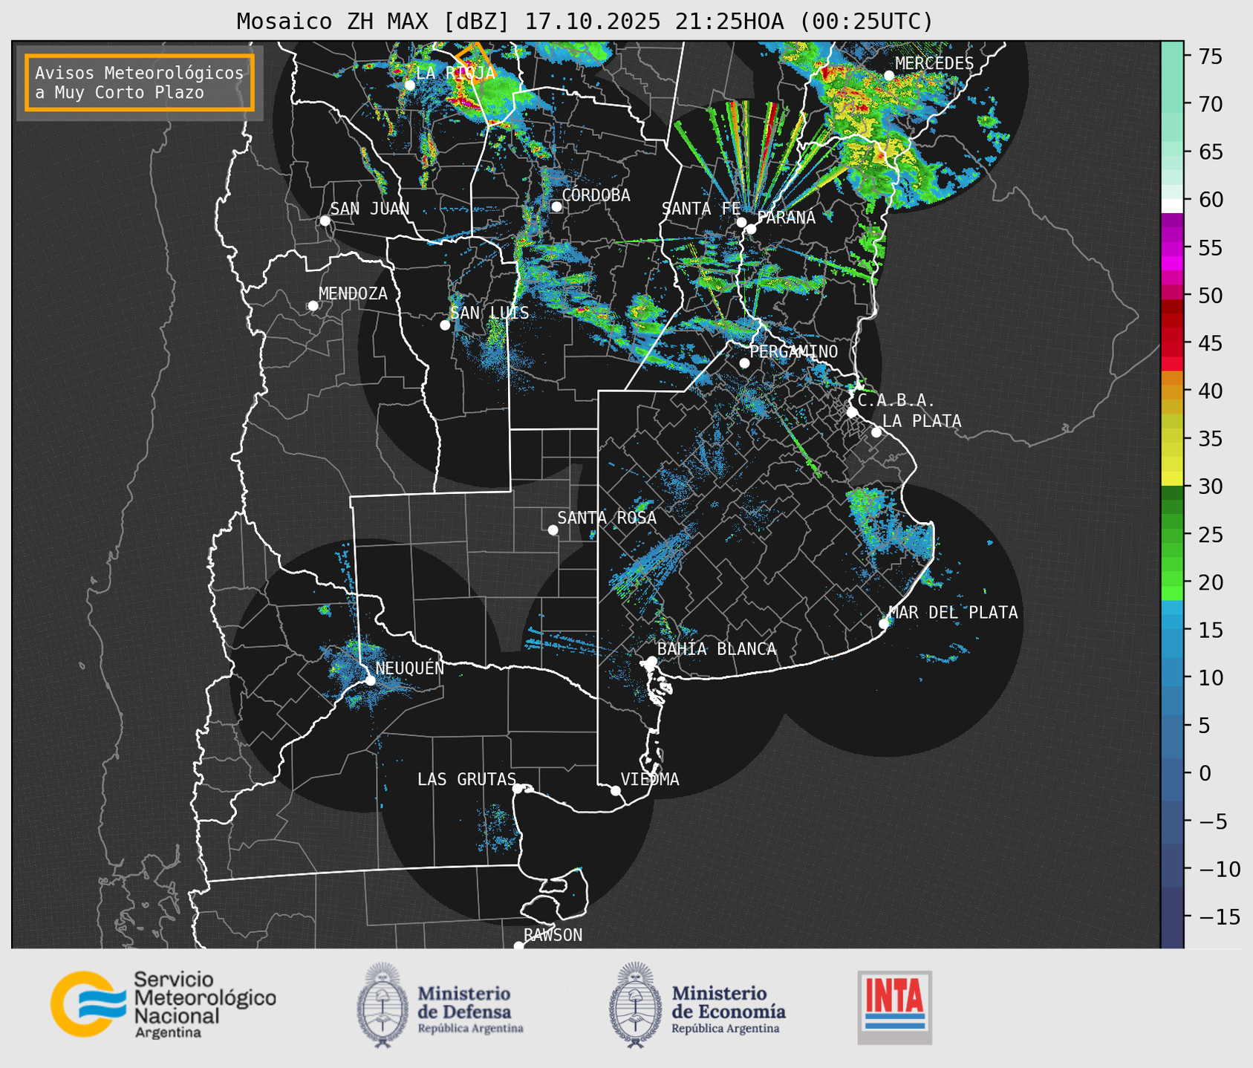Click the SAN LUIS city marker
The height and width of the screenshot is (1068, 1253).
(x=445, y=325)
